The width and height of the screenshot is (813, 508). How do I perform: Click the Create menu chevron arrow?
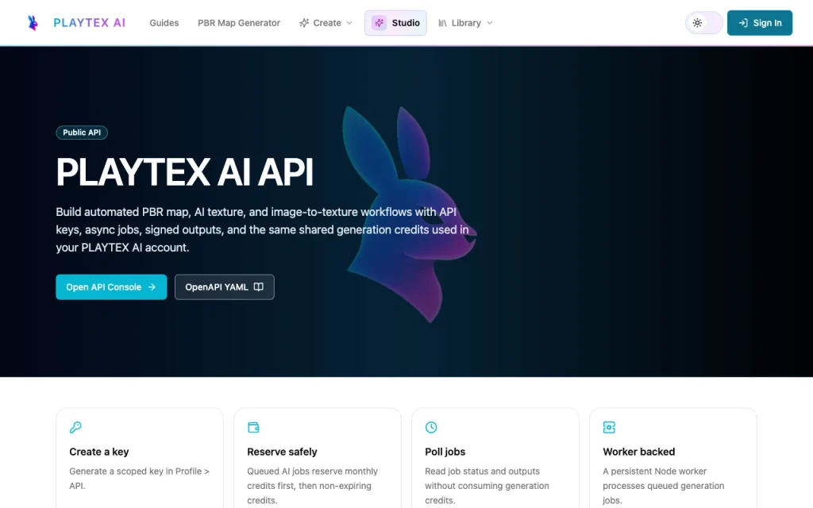(x=349, y=23)
